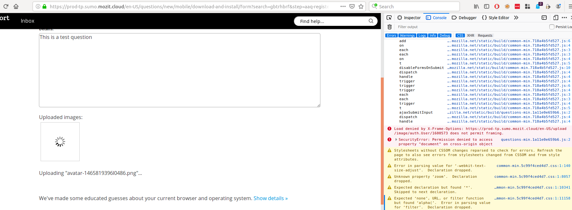Viewport: 572px width, 210px height.
Task: Toggle the CSS filter
Action: [x=460, y=35]
